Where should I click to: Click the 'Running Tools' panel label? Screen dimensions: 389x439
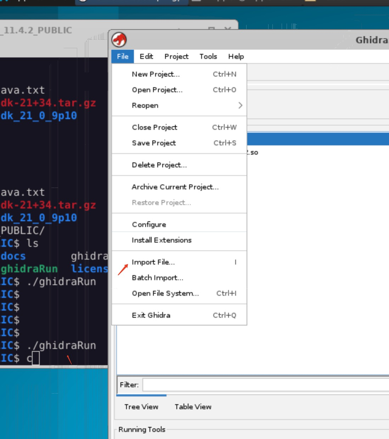(142, 429)
